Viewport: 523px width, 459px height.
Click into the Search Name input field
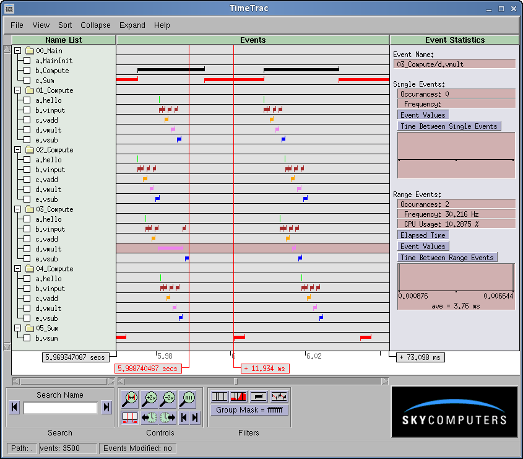pyautogui.click(x=61, y=408)
